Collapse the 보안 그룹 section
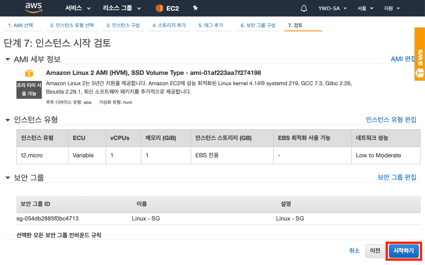425x265 pixels. coord(8,177)
